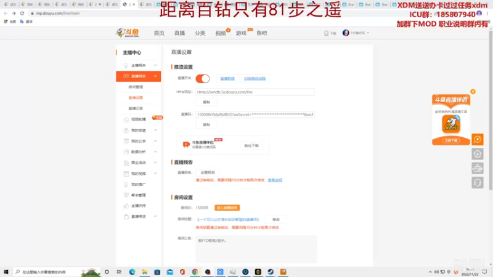Click the orange play floating side icon

477,140
